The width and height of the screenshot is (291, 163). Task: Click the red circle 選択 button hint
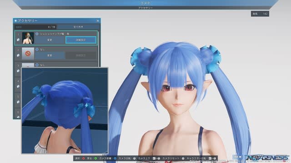pyautogui.click(x=83, y=158)
